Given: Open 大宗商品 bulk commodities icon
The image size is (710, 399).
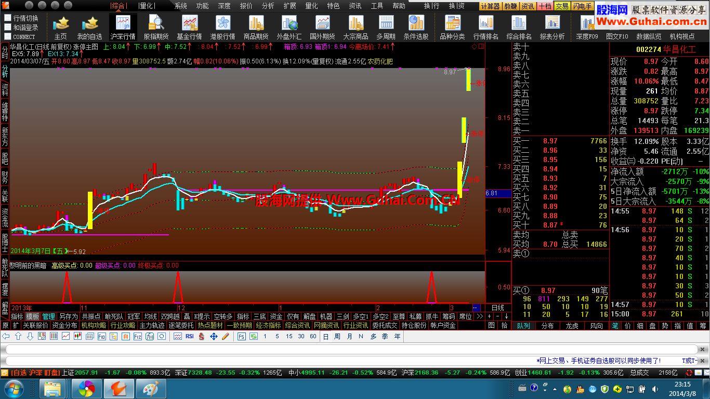Looking at the screenshot, I should (356, 27).
